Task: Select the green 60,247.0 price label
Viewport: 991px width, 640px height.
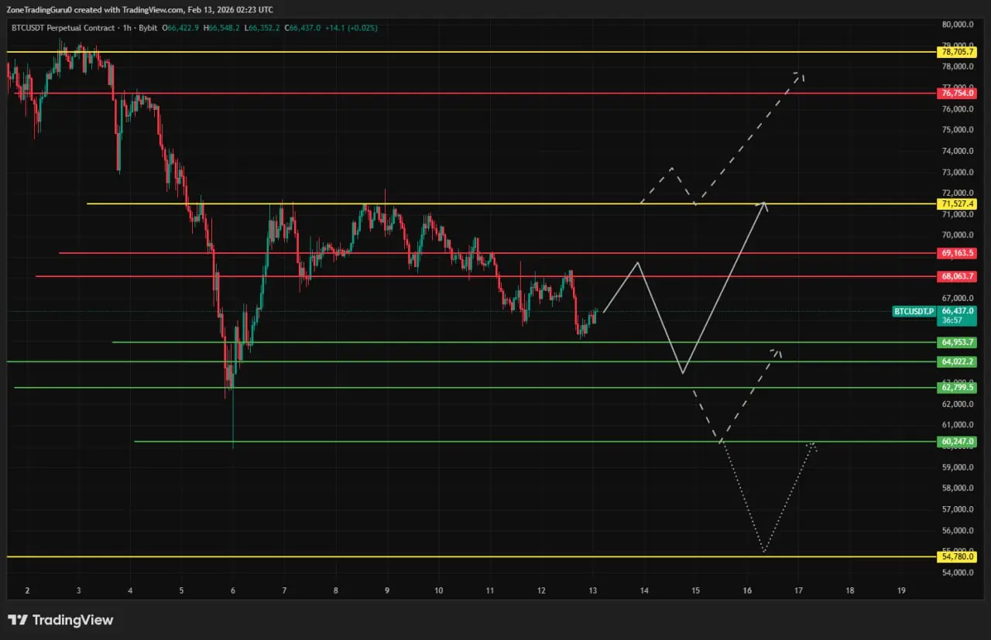Action: [x=956, y=442]
